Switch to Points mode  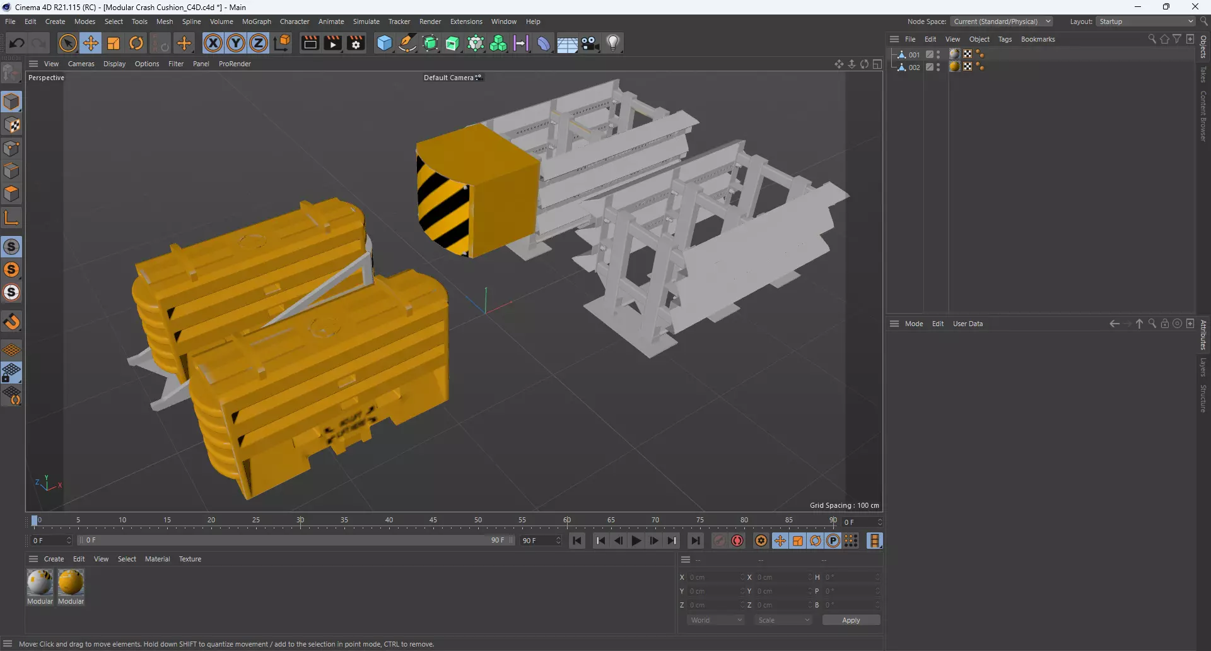click(11, 148)
